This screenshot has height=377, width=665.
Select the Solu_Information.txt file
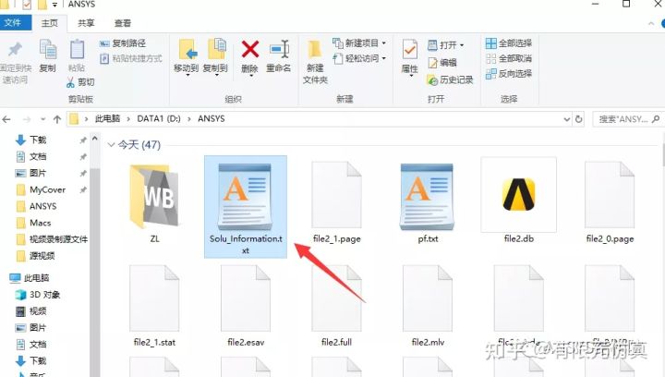pyautogui.click(x=246, y=207)
